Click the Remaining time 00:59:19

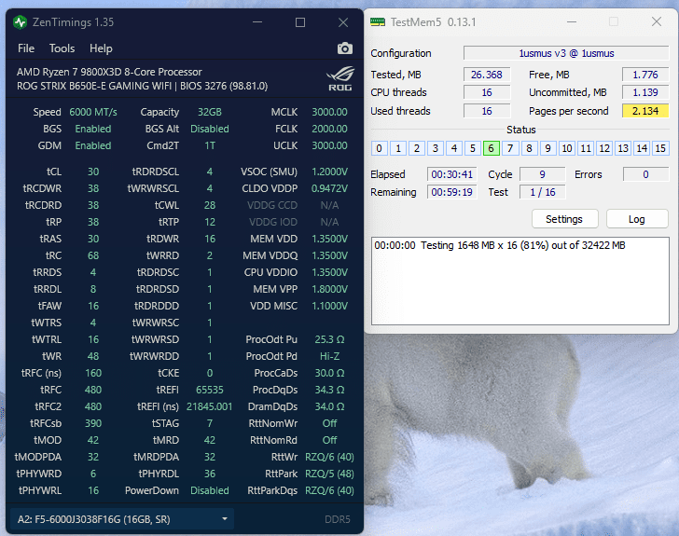[x=451, y=192]
